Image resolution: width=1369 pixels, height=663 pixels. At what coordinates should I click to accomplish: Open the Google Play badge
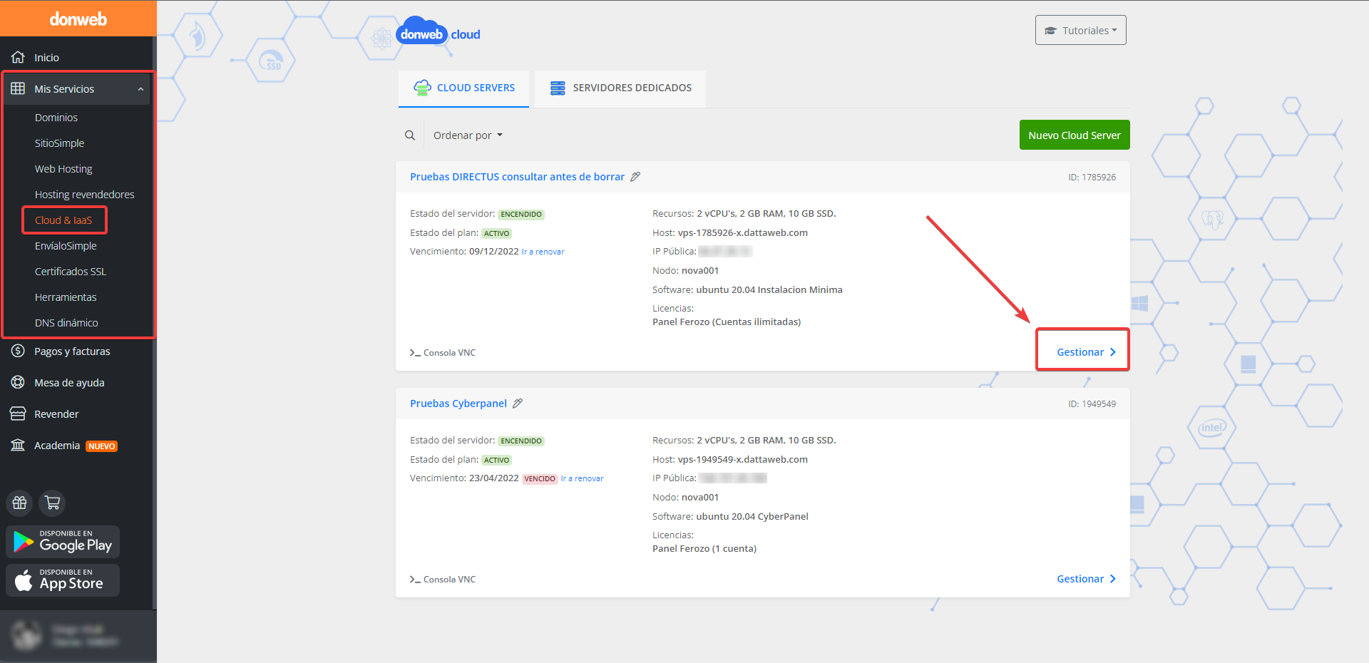[x=63, y=542]
